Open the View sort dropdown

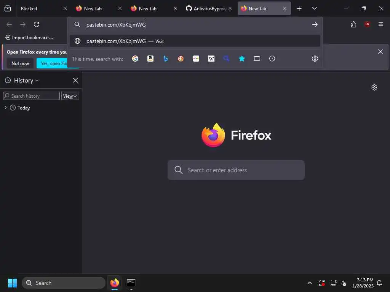tap(70, 96)
